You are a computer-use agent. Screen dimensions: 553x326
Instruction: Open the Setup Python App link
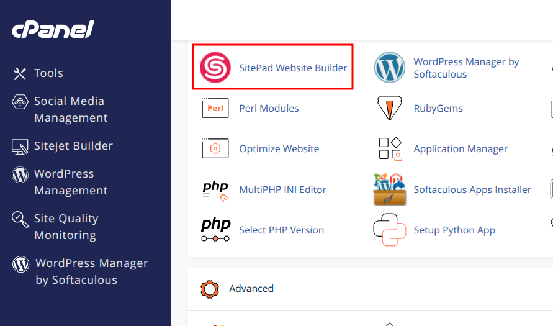pyautogui.click(x=454, y=230)
